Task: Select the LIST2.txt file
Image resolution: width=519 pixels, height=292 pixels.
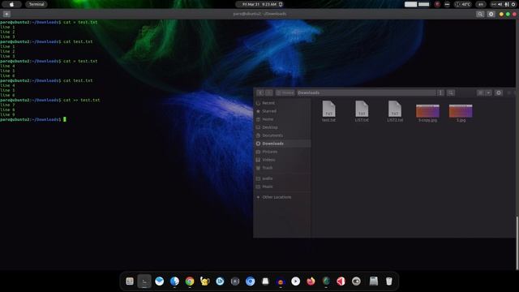Action: 395,111
